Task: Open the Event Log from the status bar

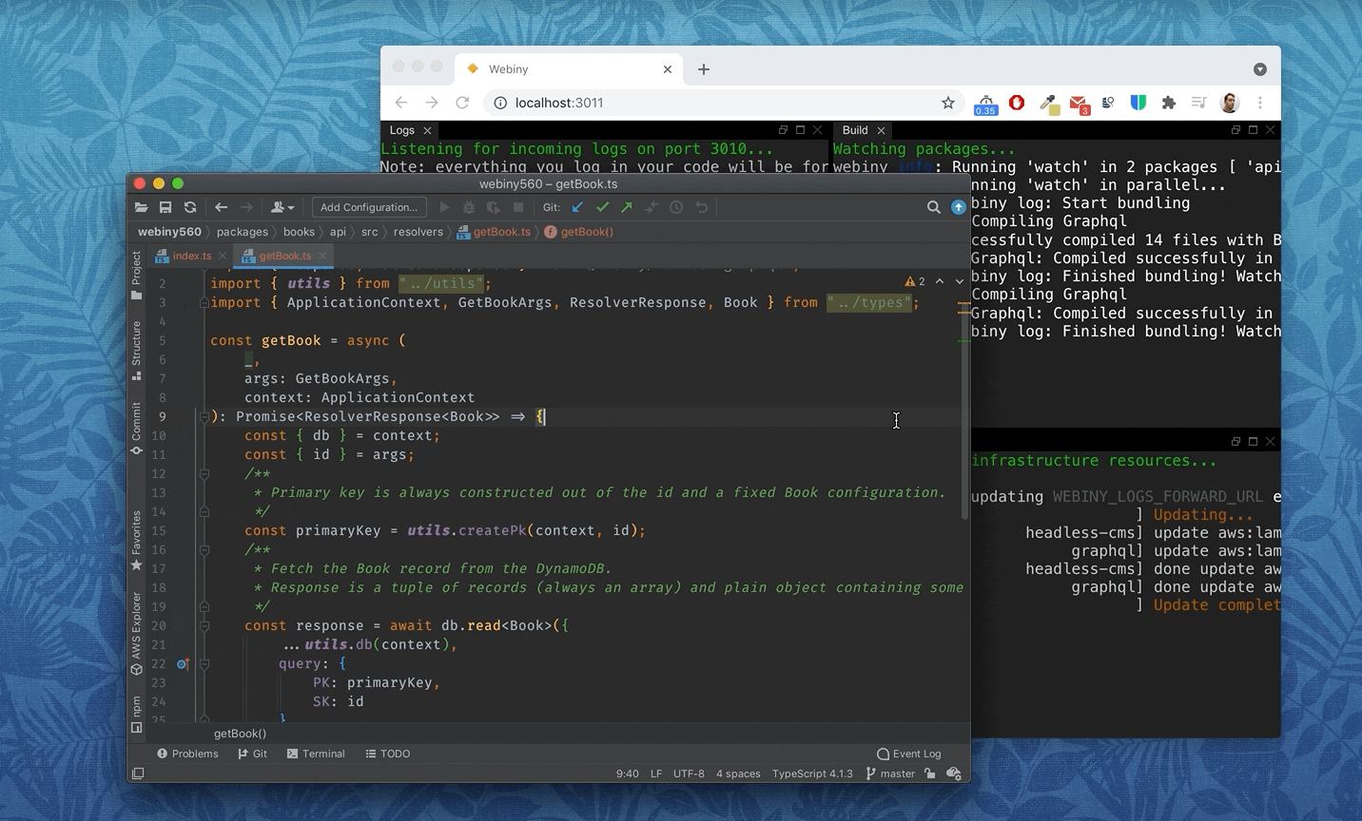Action: coord(908,754)
